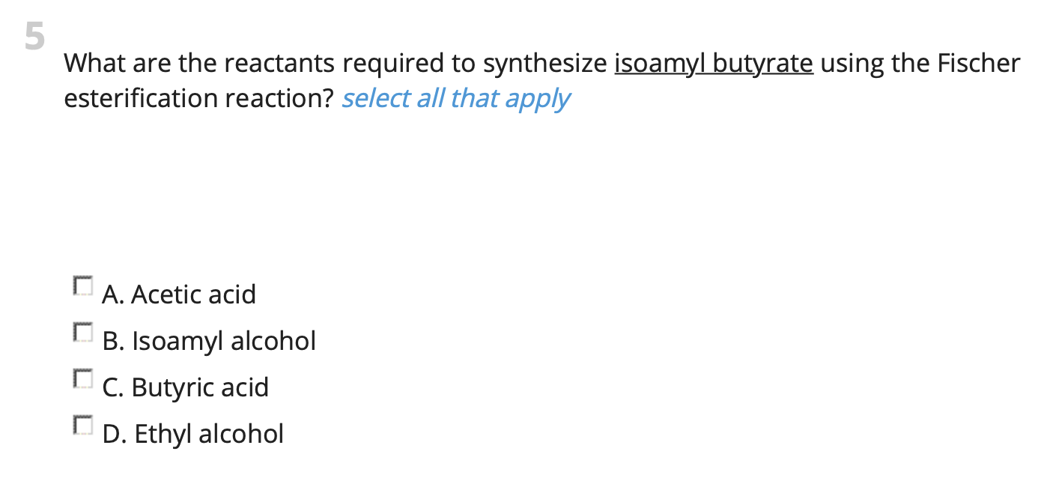This screenshot has height=493, width=1059.
Task: Click the label text C. Butyric acid
Action: click(x=186, y=387)
